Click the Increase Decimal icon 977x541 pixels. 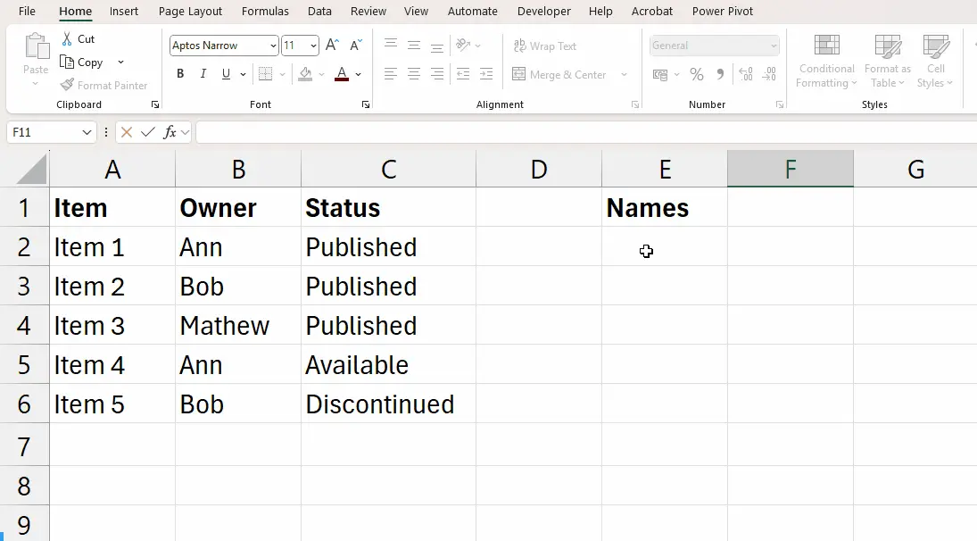(746, 75)
